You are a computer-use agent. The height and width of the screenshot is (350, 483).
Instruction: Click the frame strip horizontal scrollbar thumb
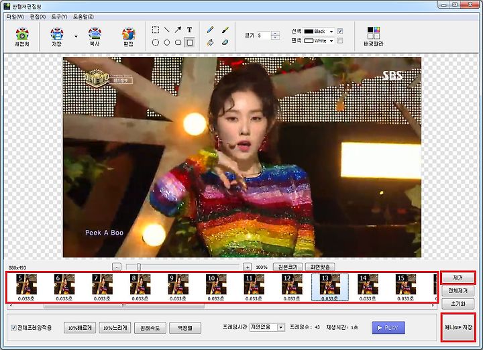coord(124,306)
